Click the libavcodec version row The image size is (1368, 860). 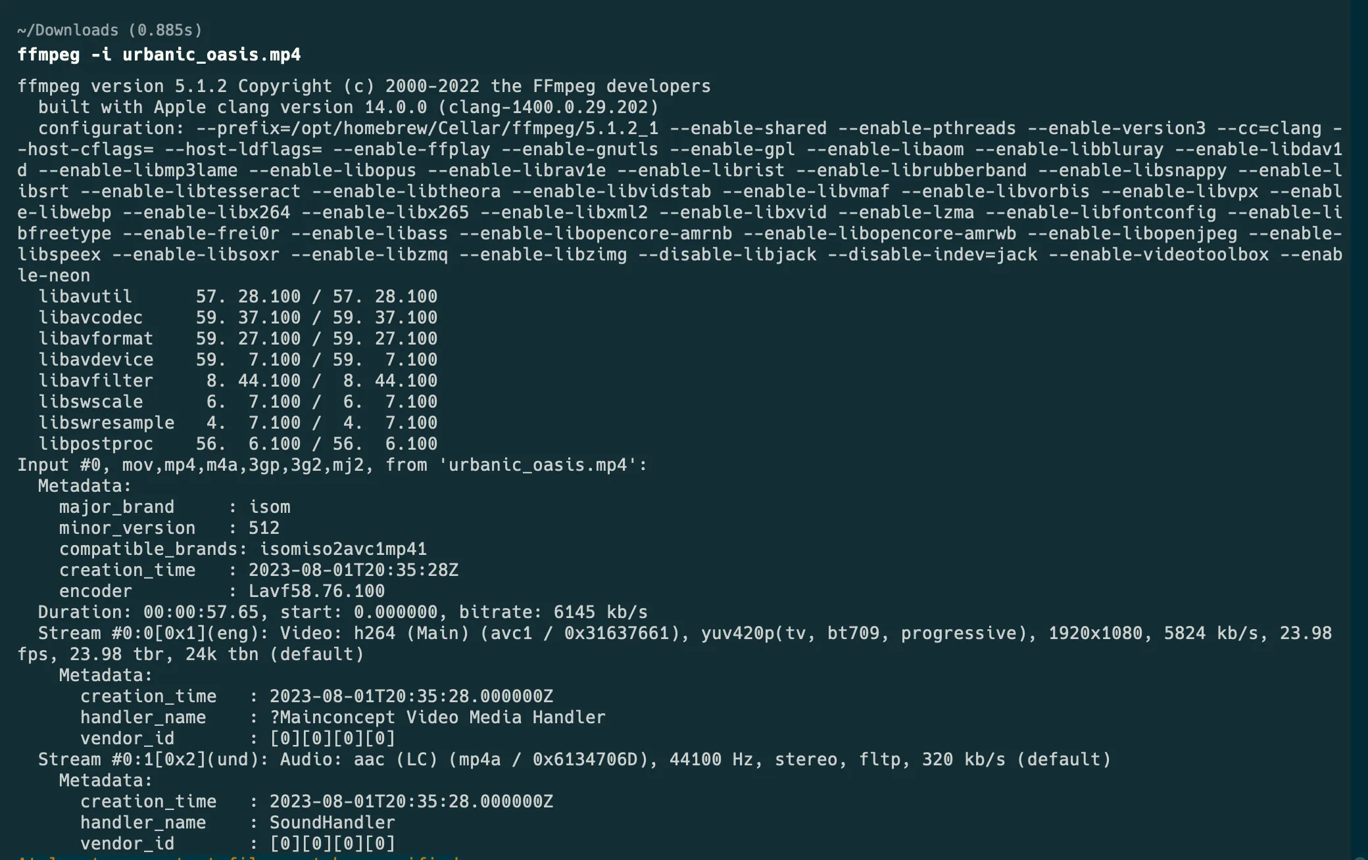[237, 318]
